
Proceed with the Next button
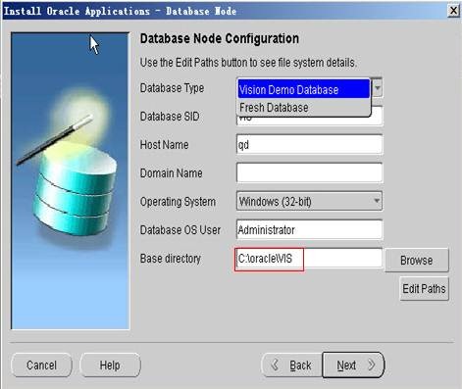(353, 365)
